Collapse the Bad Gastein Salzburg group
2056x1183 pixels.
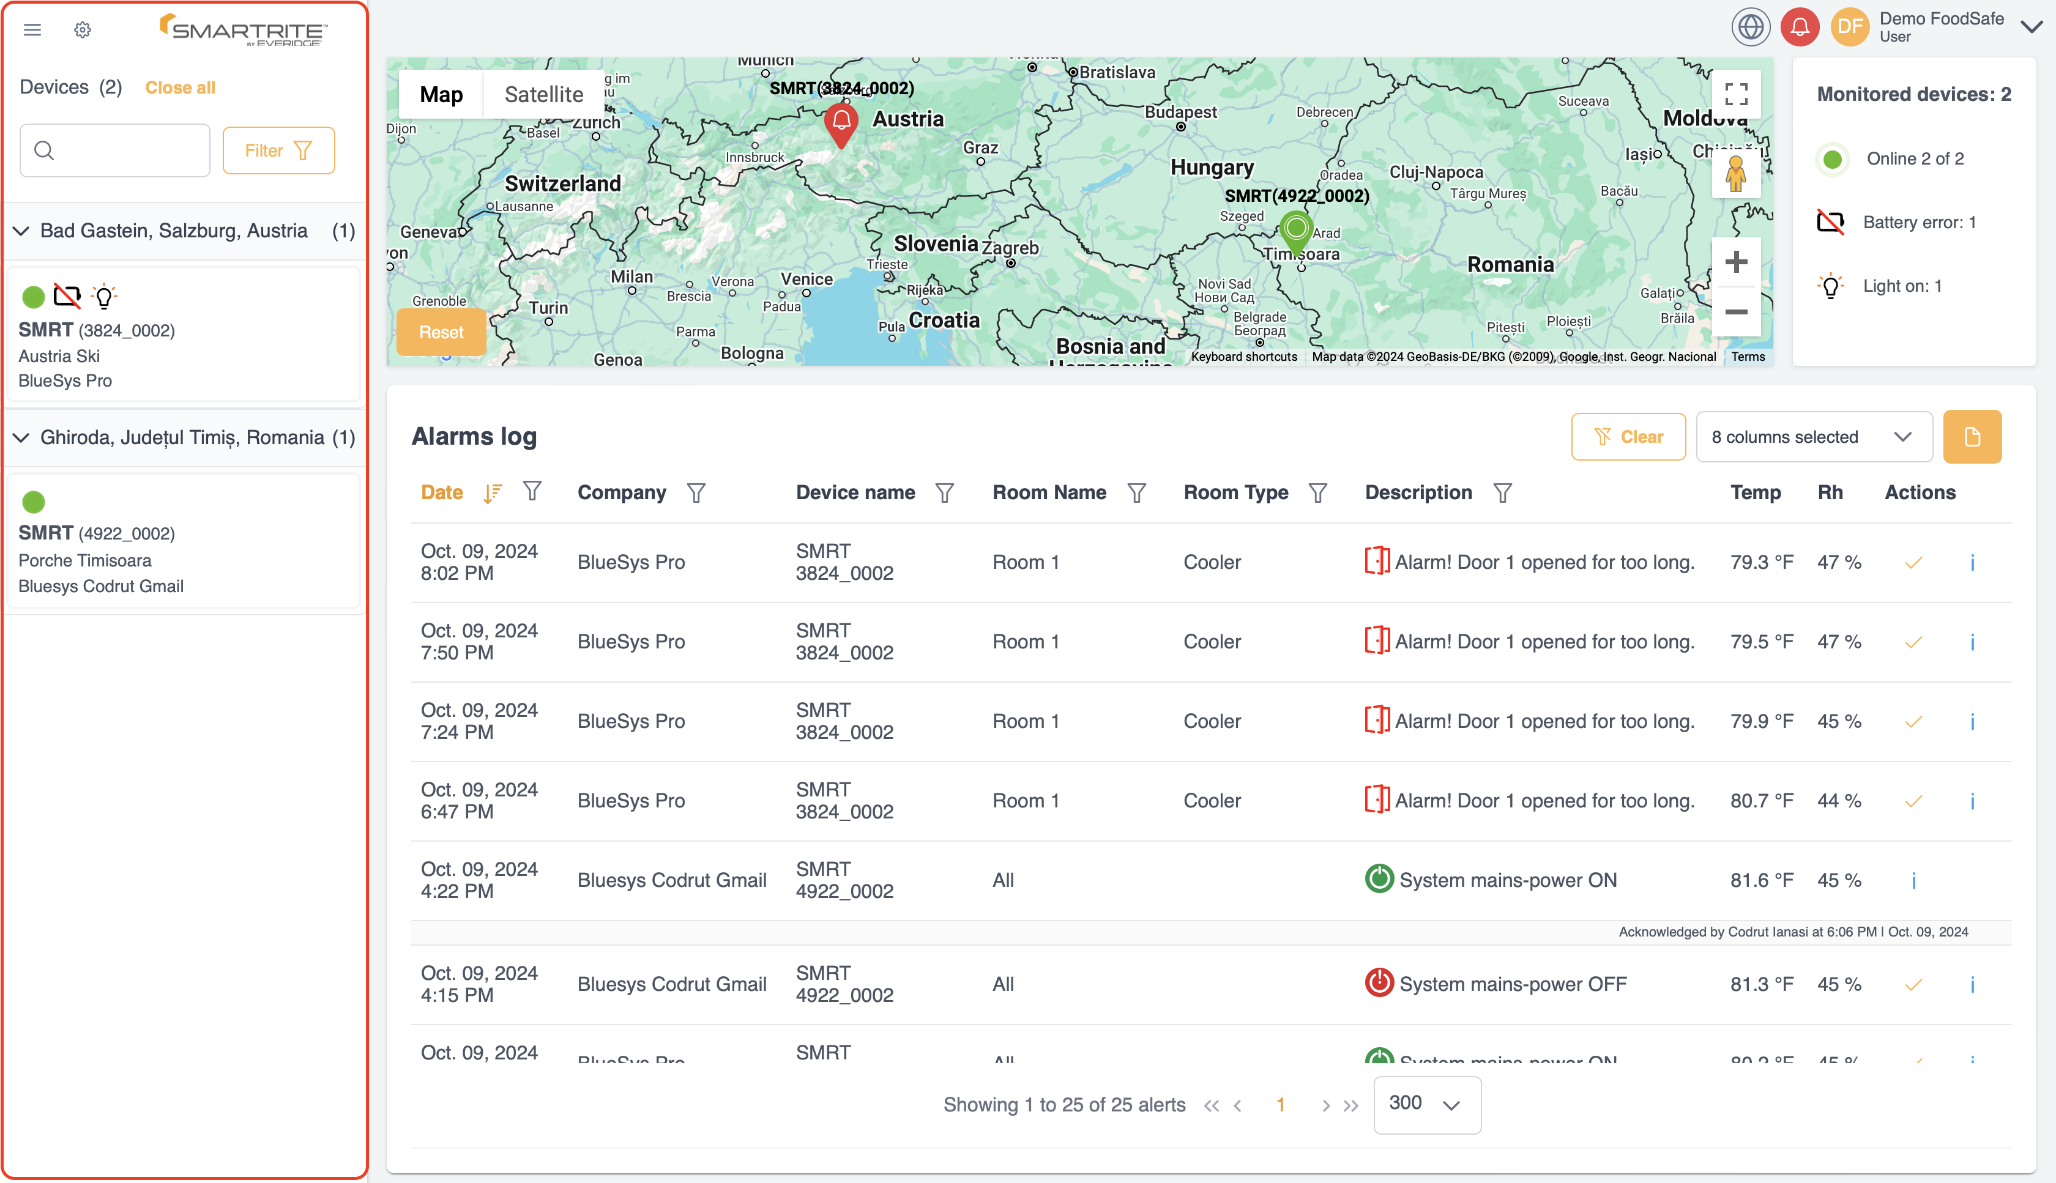point(21,232)
